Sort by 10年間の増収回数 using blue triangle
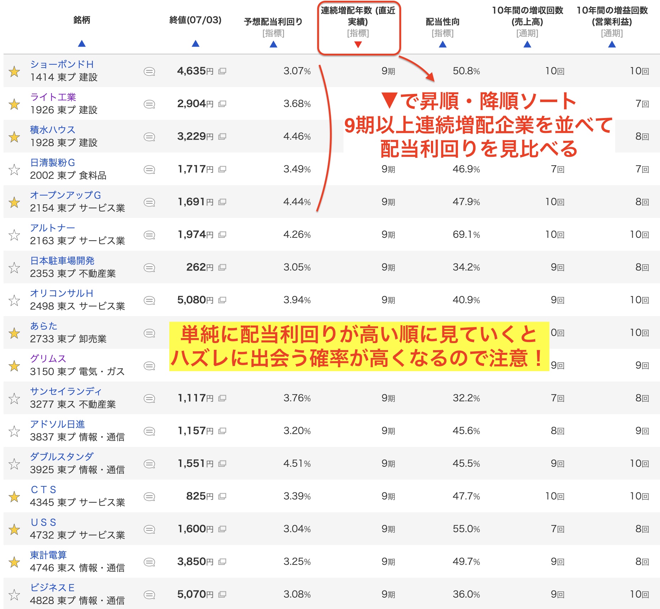Image resolution: width=660 pixels, height=609 pixels. tap(527, 44)
